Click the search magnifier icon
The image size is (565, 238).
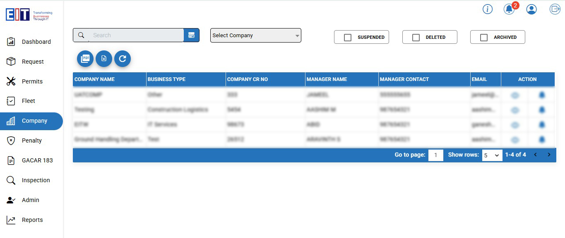coord(81,36)
